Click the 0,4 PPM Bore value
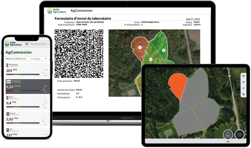This screenshot has height=148, width=251. (x=11, y=103)
